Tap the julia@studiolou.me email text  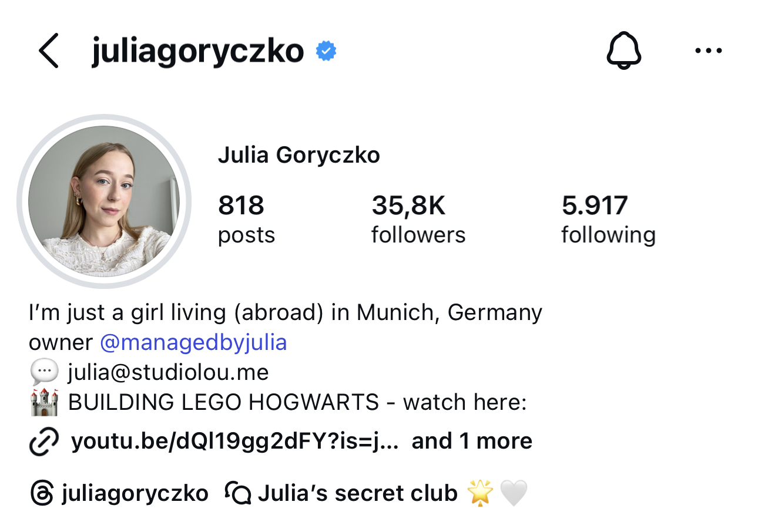pyautogui.click(x=168, y=372)
